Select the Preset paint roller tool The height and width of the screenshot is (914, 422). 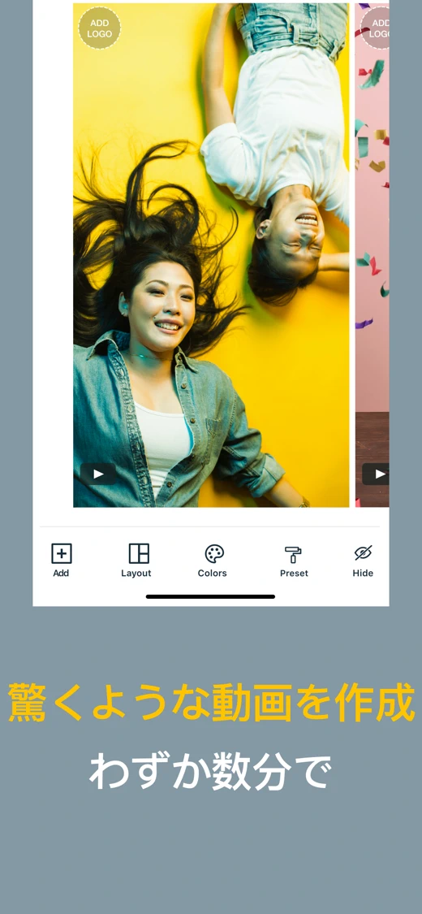pos(293,554)
